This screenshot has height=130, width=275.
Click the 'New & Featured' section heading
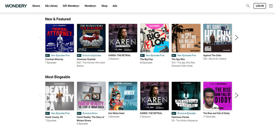pos(58,19)
